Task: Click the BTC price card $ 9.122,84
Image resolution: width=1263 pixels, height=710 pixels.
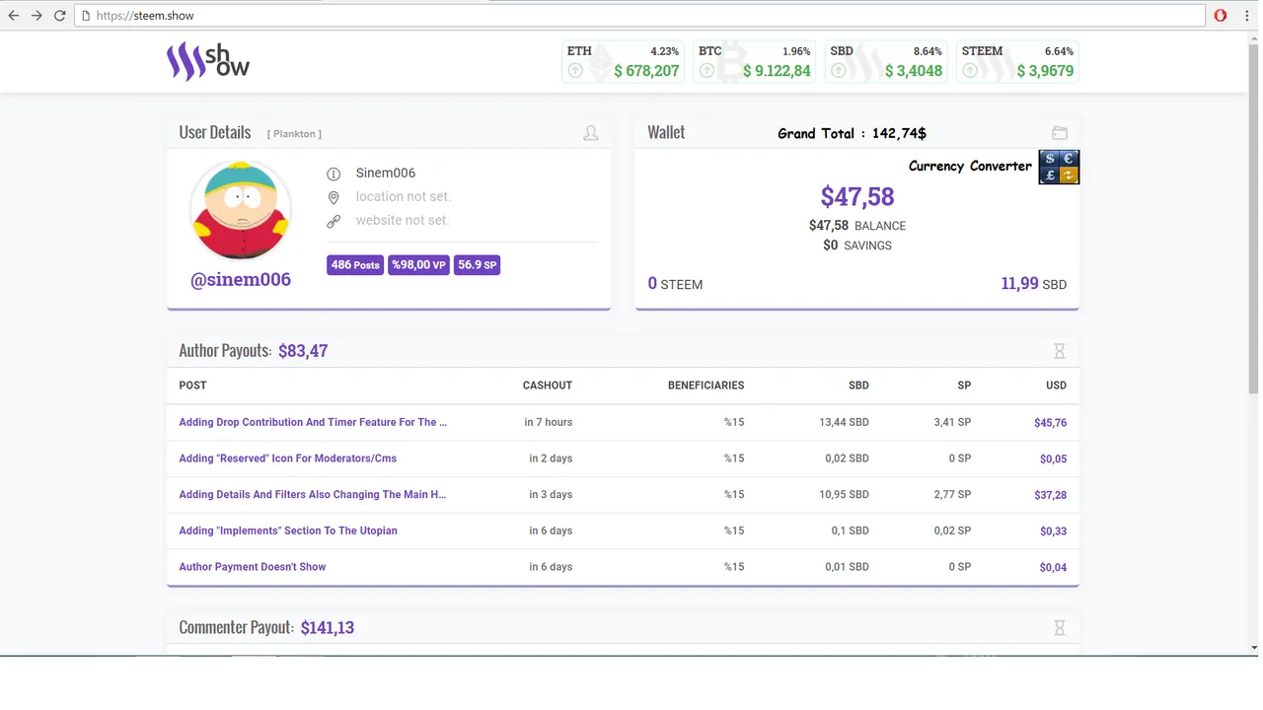Action: pos(754,62)
